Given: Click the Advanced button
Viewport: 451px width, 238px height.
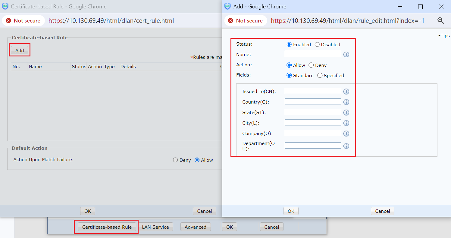Looking at the screenshot, I should click(196, 227).
